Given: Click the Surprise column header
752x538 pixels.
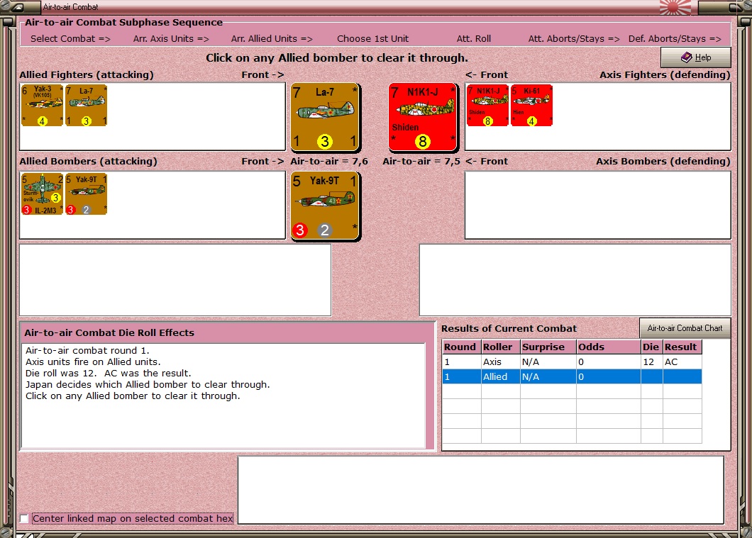Looking at the screenshot, I should (548, 347).
